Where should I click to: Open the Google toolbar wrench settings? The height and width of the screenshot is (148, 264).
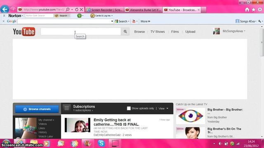click(x=259, y=21)
